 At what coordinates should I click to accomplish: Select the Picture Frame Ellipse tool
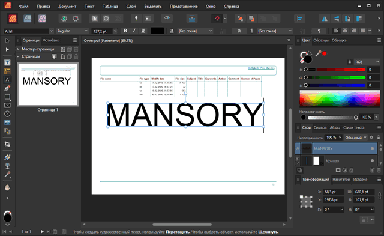[x=7, y=114]
